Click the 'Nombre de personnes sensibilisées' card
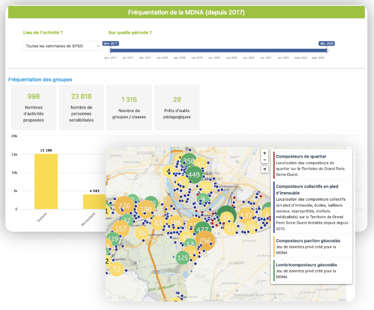The width and height of the screenshot is (374, 310). [82, 107]
